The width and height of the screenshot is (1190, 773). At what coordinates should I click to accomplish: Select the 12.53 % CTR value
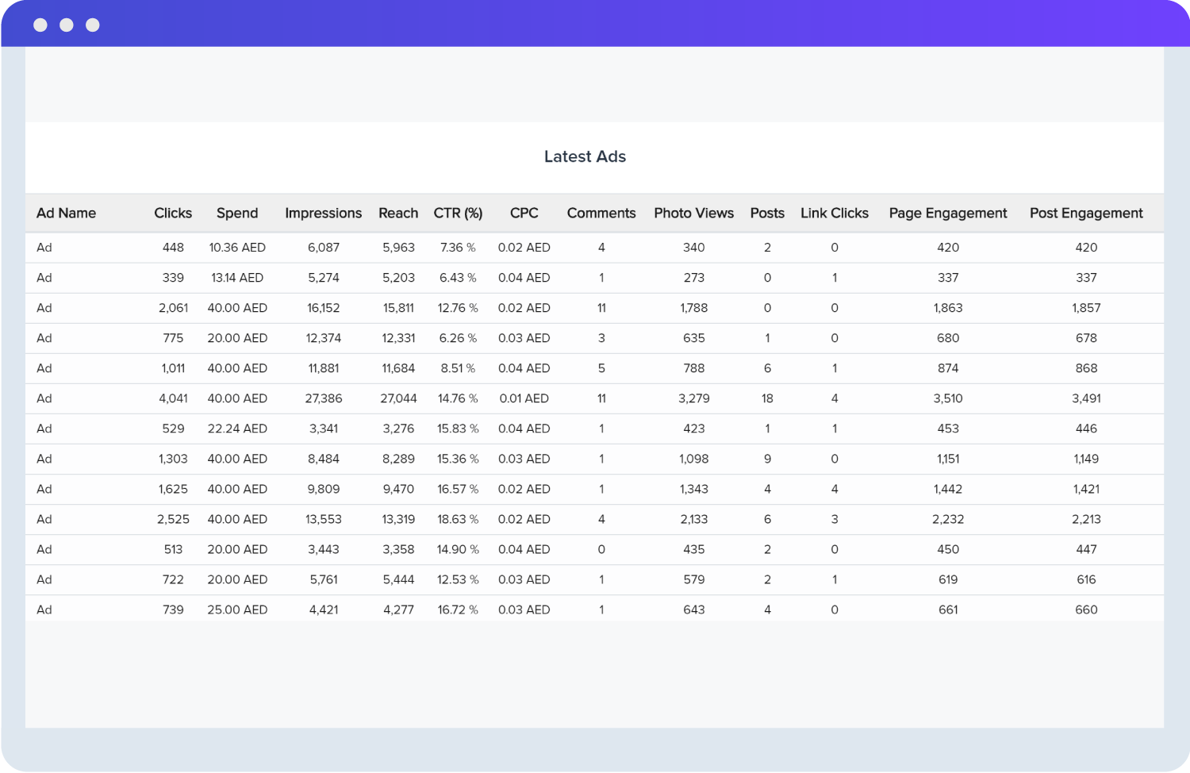(458, 579)
